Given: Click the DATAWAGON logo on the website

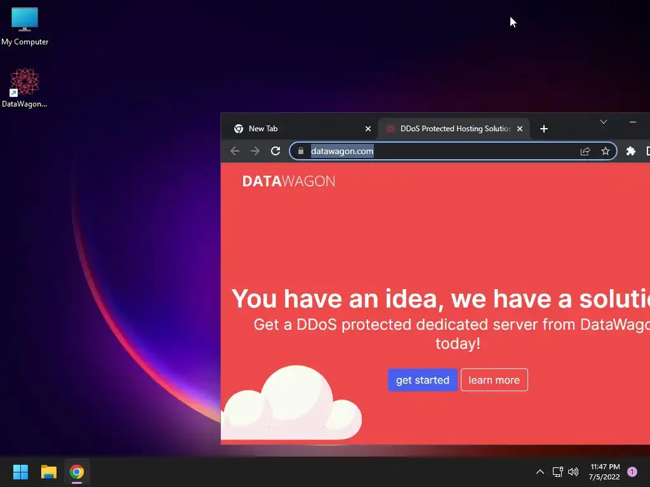Looking at the screenshot, I should (x=289, y=181).
